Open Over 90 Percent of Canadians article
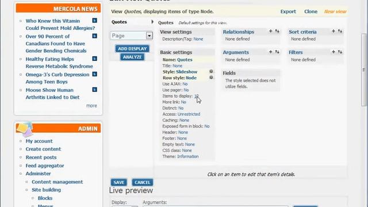The image size is (368, 207). pos(56,44)
